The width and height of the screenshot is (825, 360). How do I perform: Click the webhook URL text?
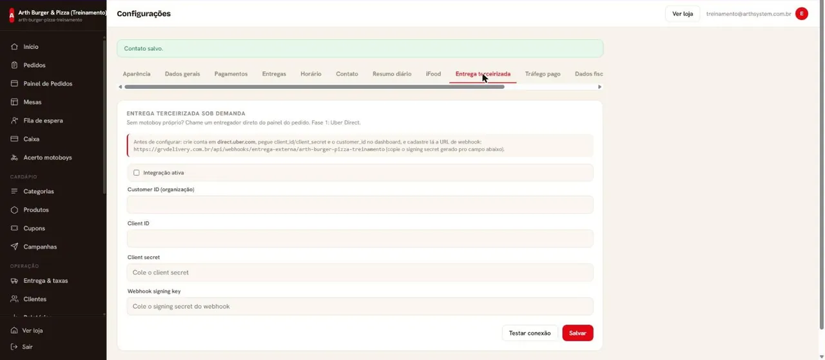click(x=259, y=149)
